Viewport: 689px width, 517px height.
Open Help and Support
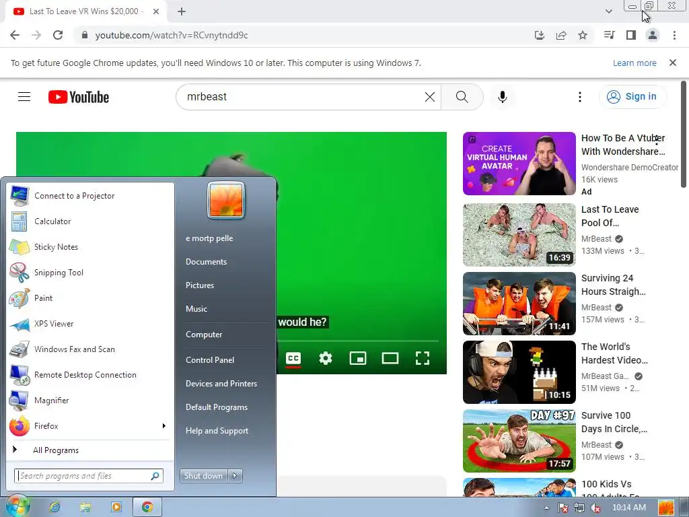pos(217,431)
